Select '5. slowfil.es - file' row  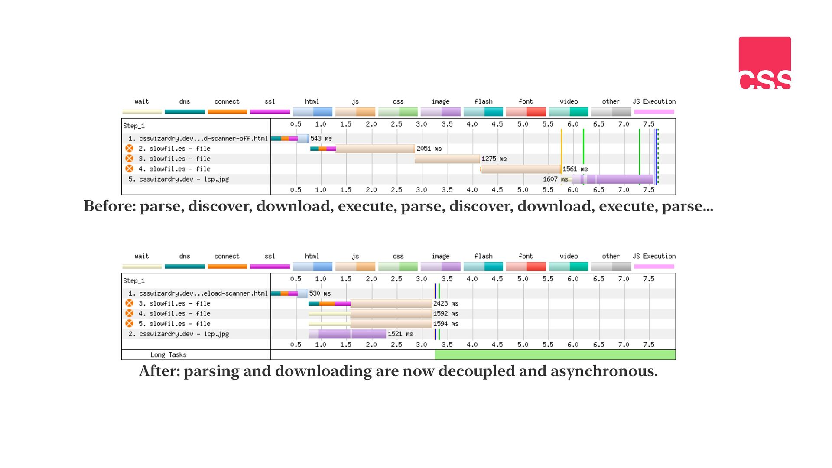pyautogui.click(x=398, y=324)
